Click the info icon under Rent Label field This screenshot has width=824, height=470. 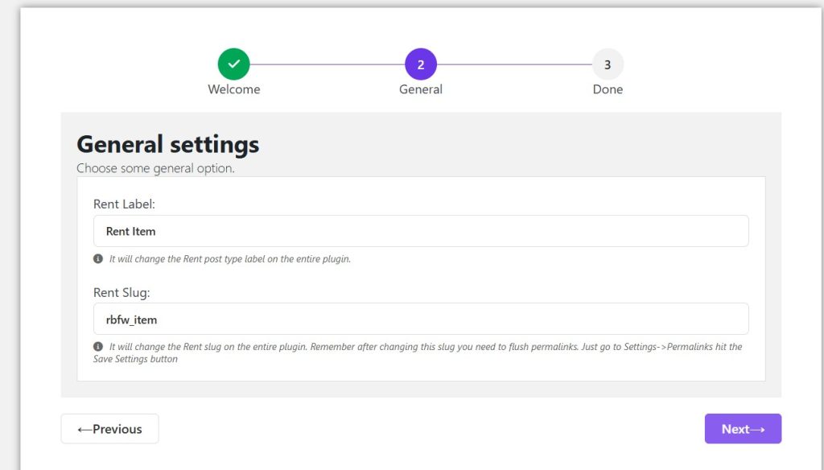click(x=98, y=259)
